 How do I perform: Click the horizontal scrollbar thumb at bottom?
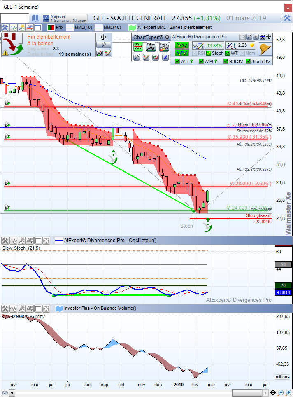coord(246,393)
